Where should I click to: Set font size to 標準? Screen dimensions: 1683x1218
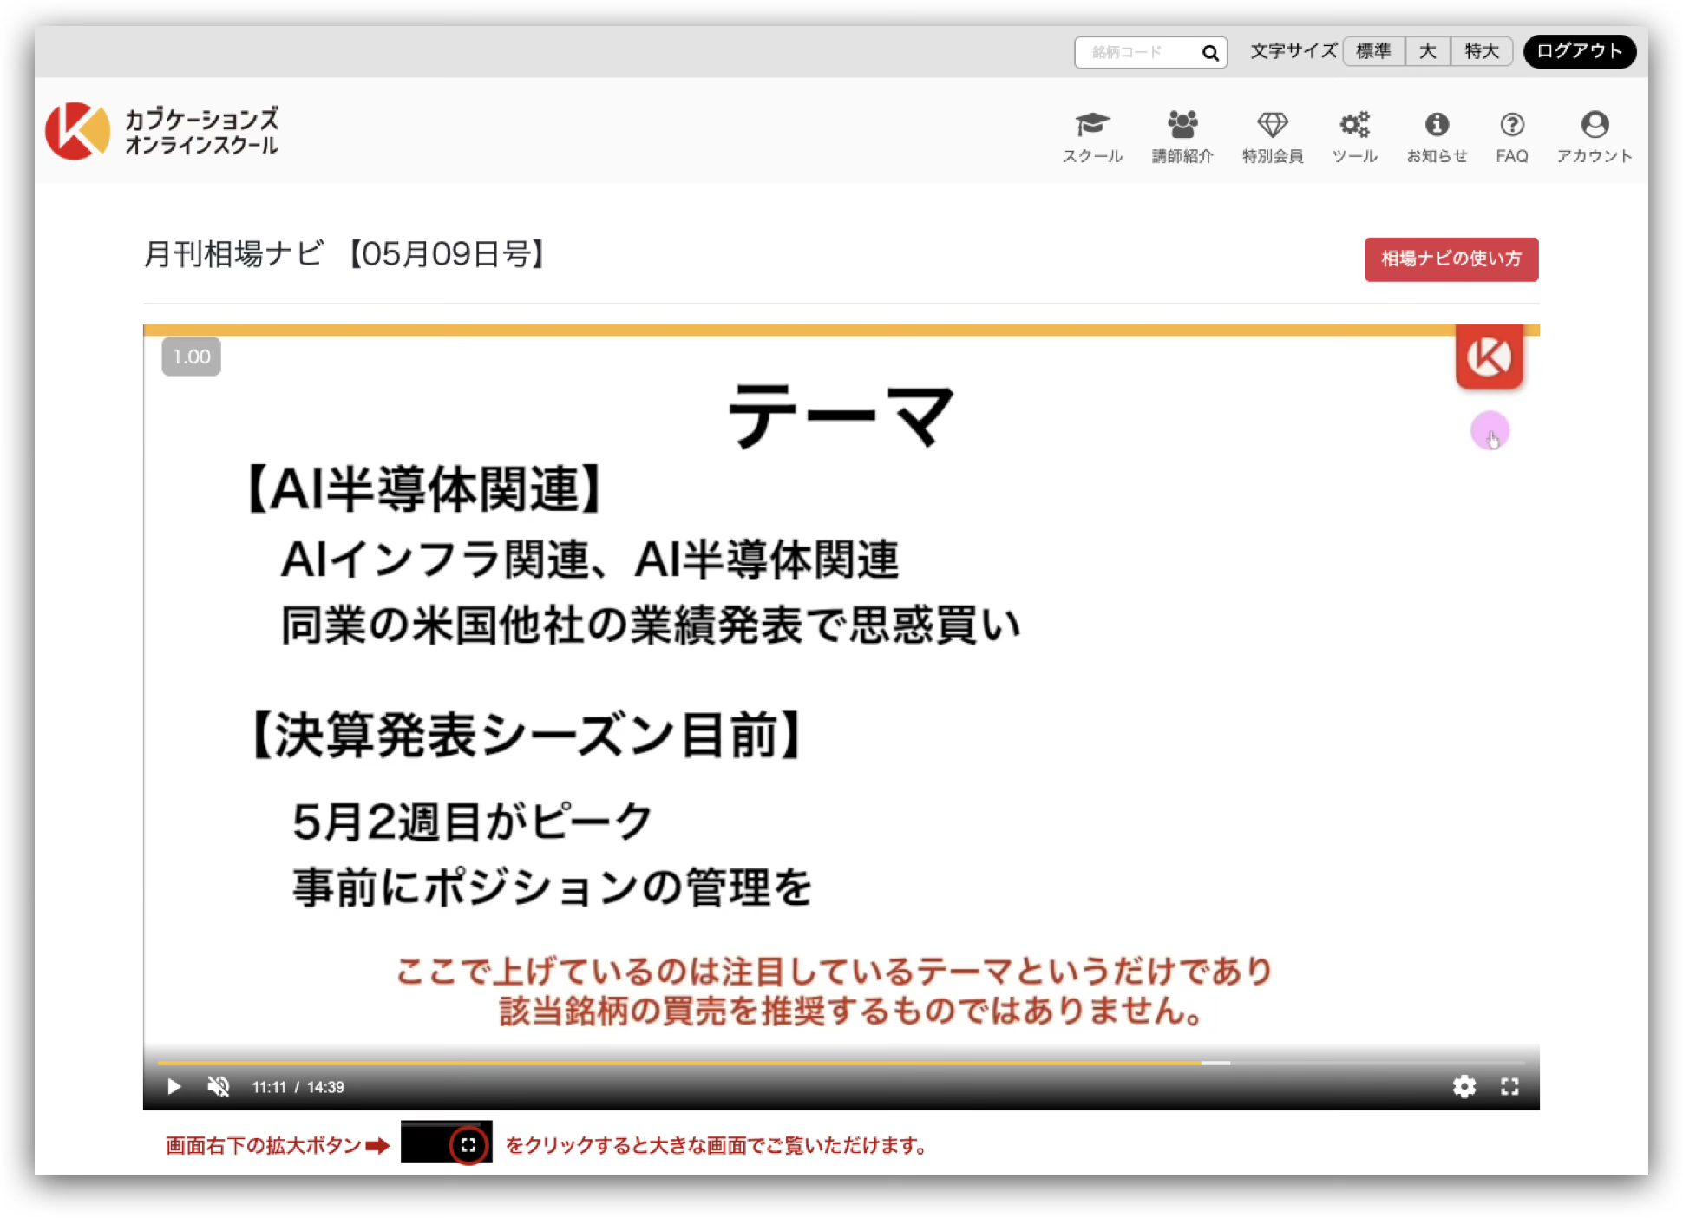pos(1373,51)
